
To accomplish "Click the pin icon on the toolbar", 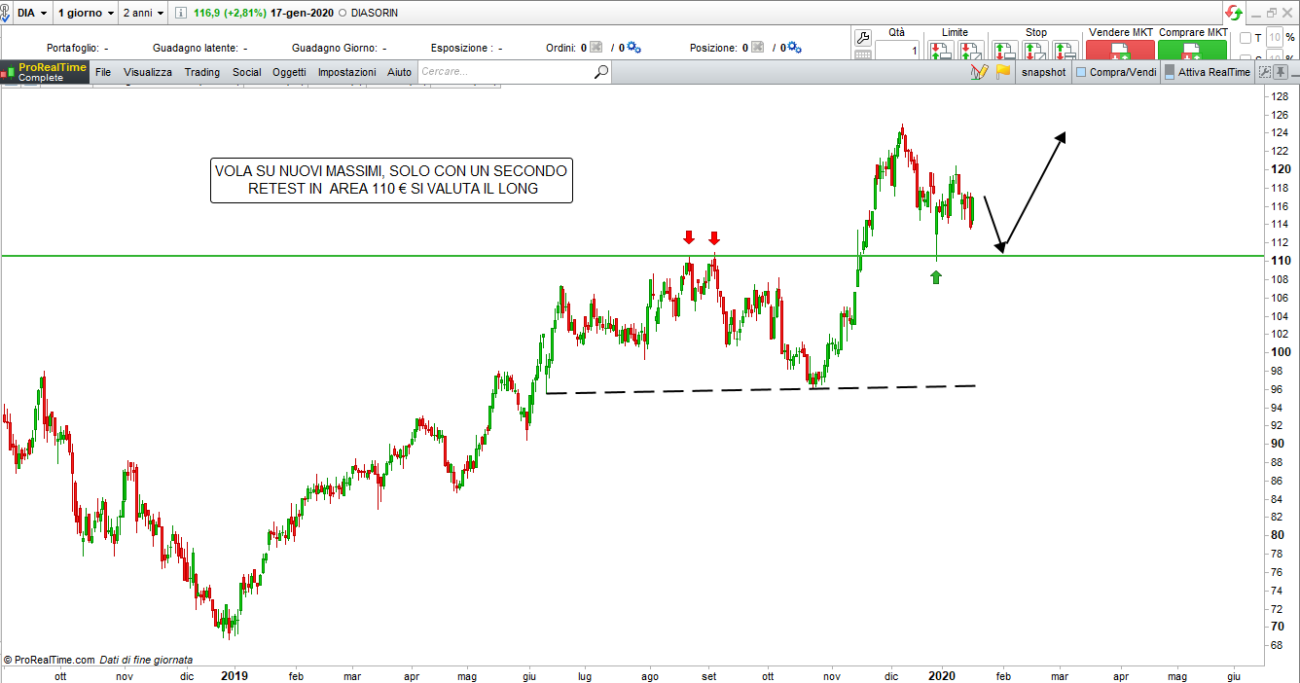I will pyautogui.click(x=1281, y=72).
